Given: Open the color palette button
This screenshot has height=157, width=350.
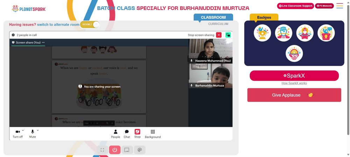Looking at the screenshot, I should [x=140, y=150].
